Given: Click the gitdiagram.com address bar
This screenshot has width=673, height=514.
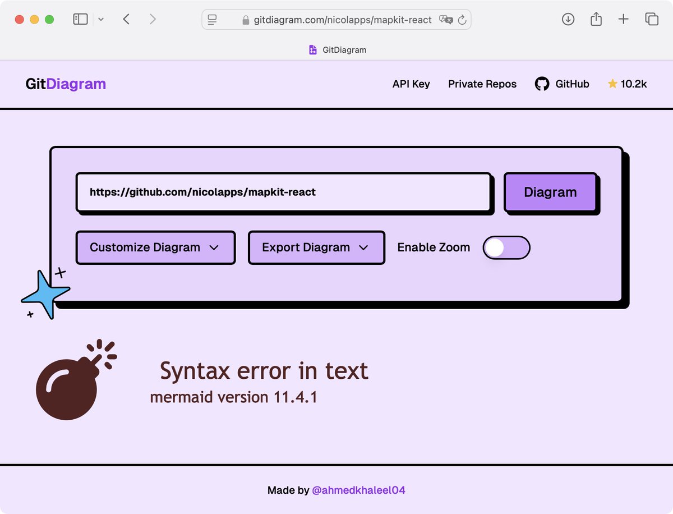Looking at the screenshot, I should [336, 20].
